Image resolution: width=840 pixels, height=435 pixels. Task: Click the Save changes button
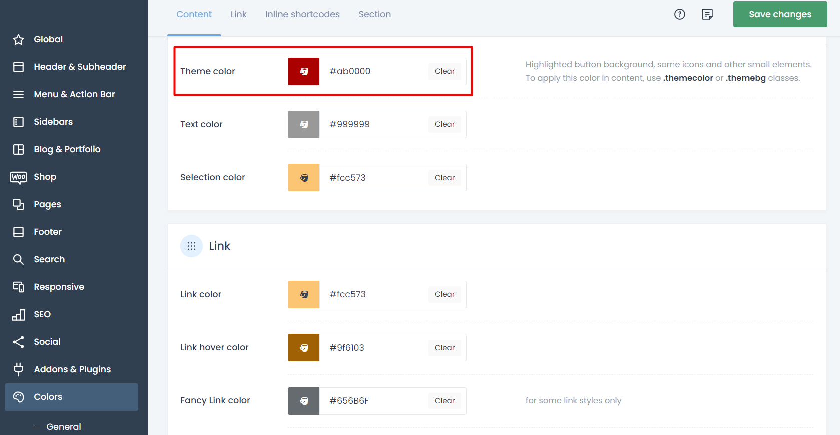point(780,14)
